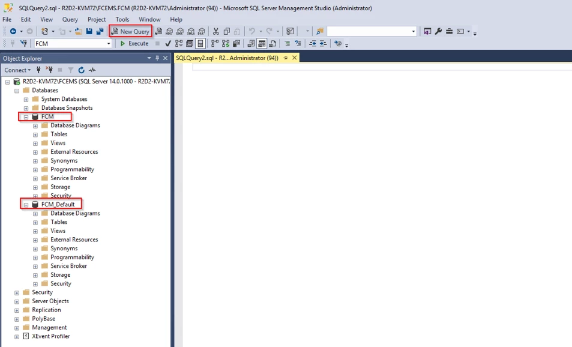
Task: Click the Navigate Backward arrow icon
Action: pos(13,31)
